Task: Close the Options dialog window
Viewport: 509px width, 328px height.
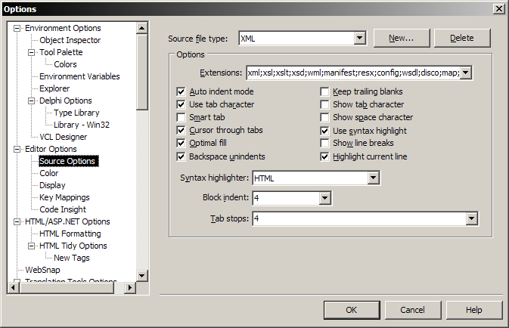Action: pos(499,9)
